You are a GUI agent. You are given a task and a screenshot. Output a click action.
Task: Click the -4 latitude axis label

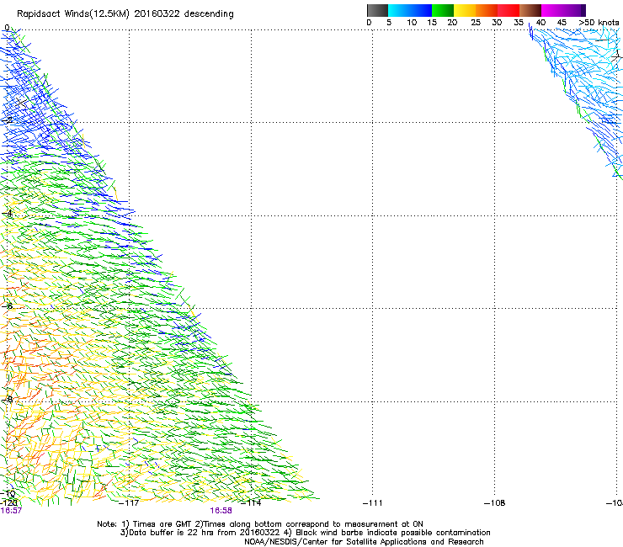click(x=7, y=213)
